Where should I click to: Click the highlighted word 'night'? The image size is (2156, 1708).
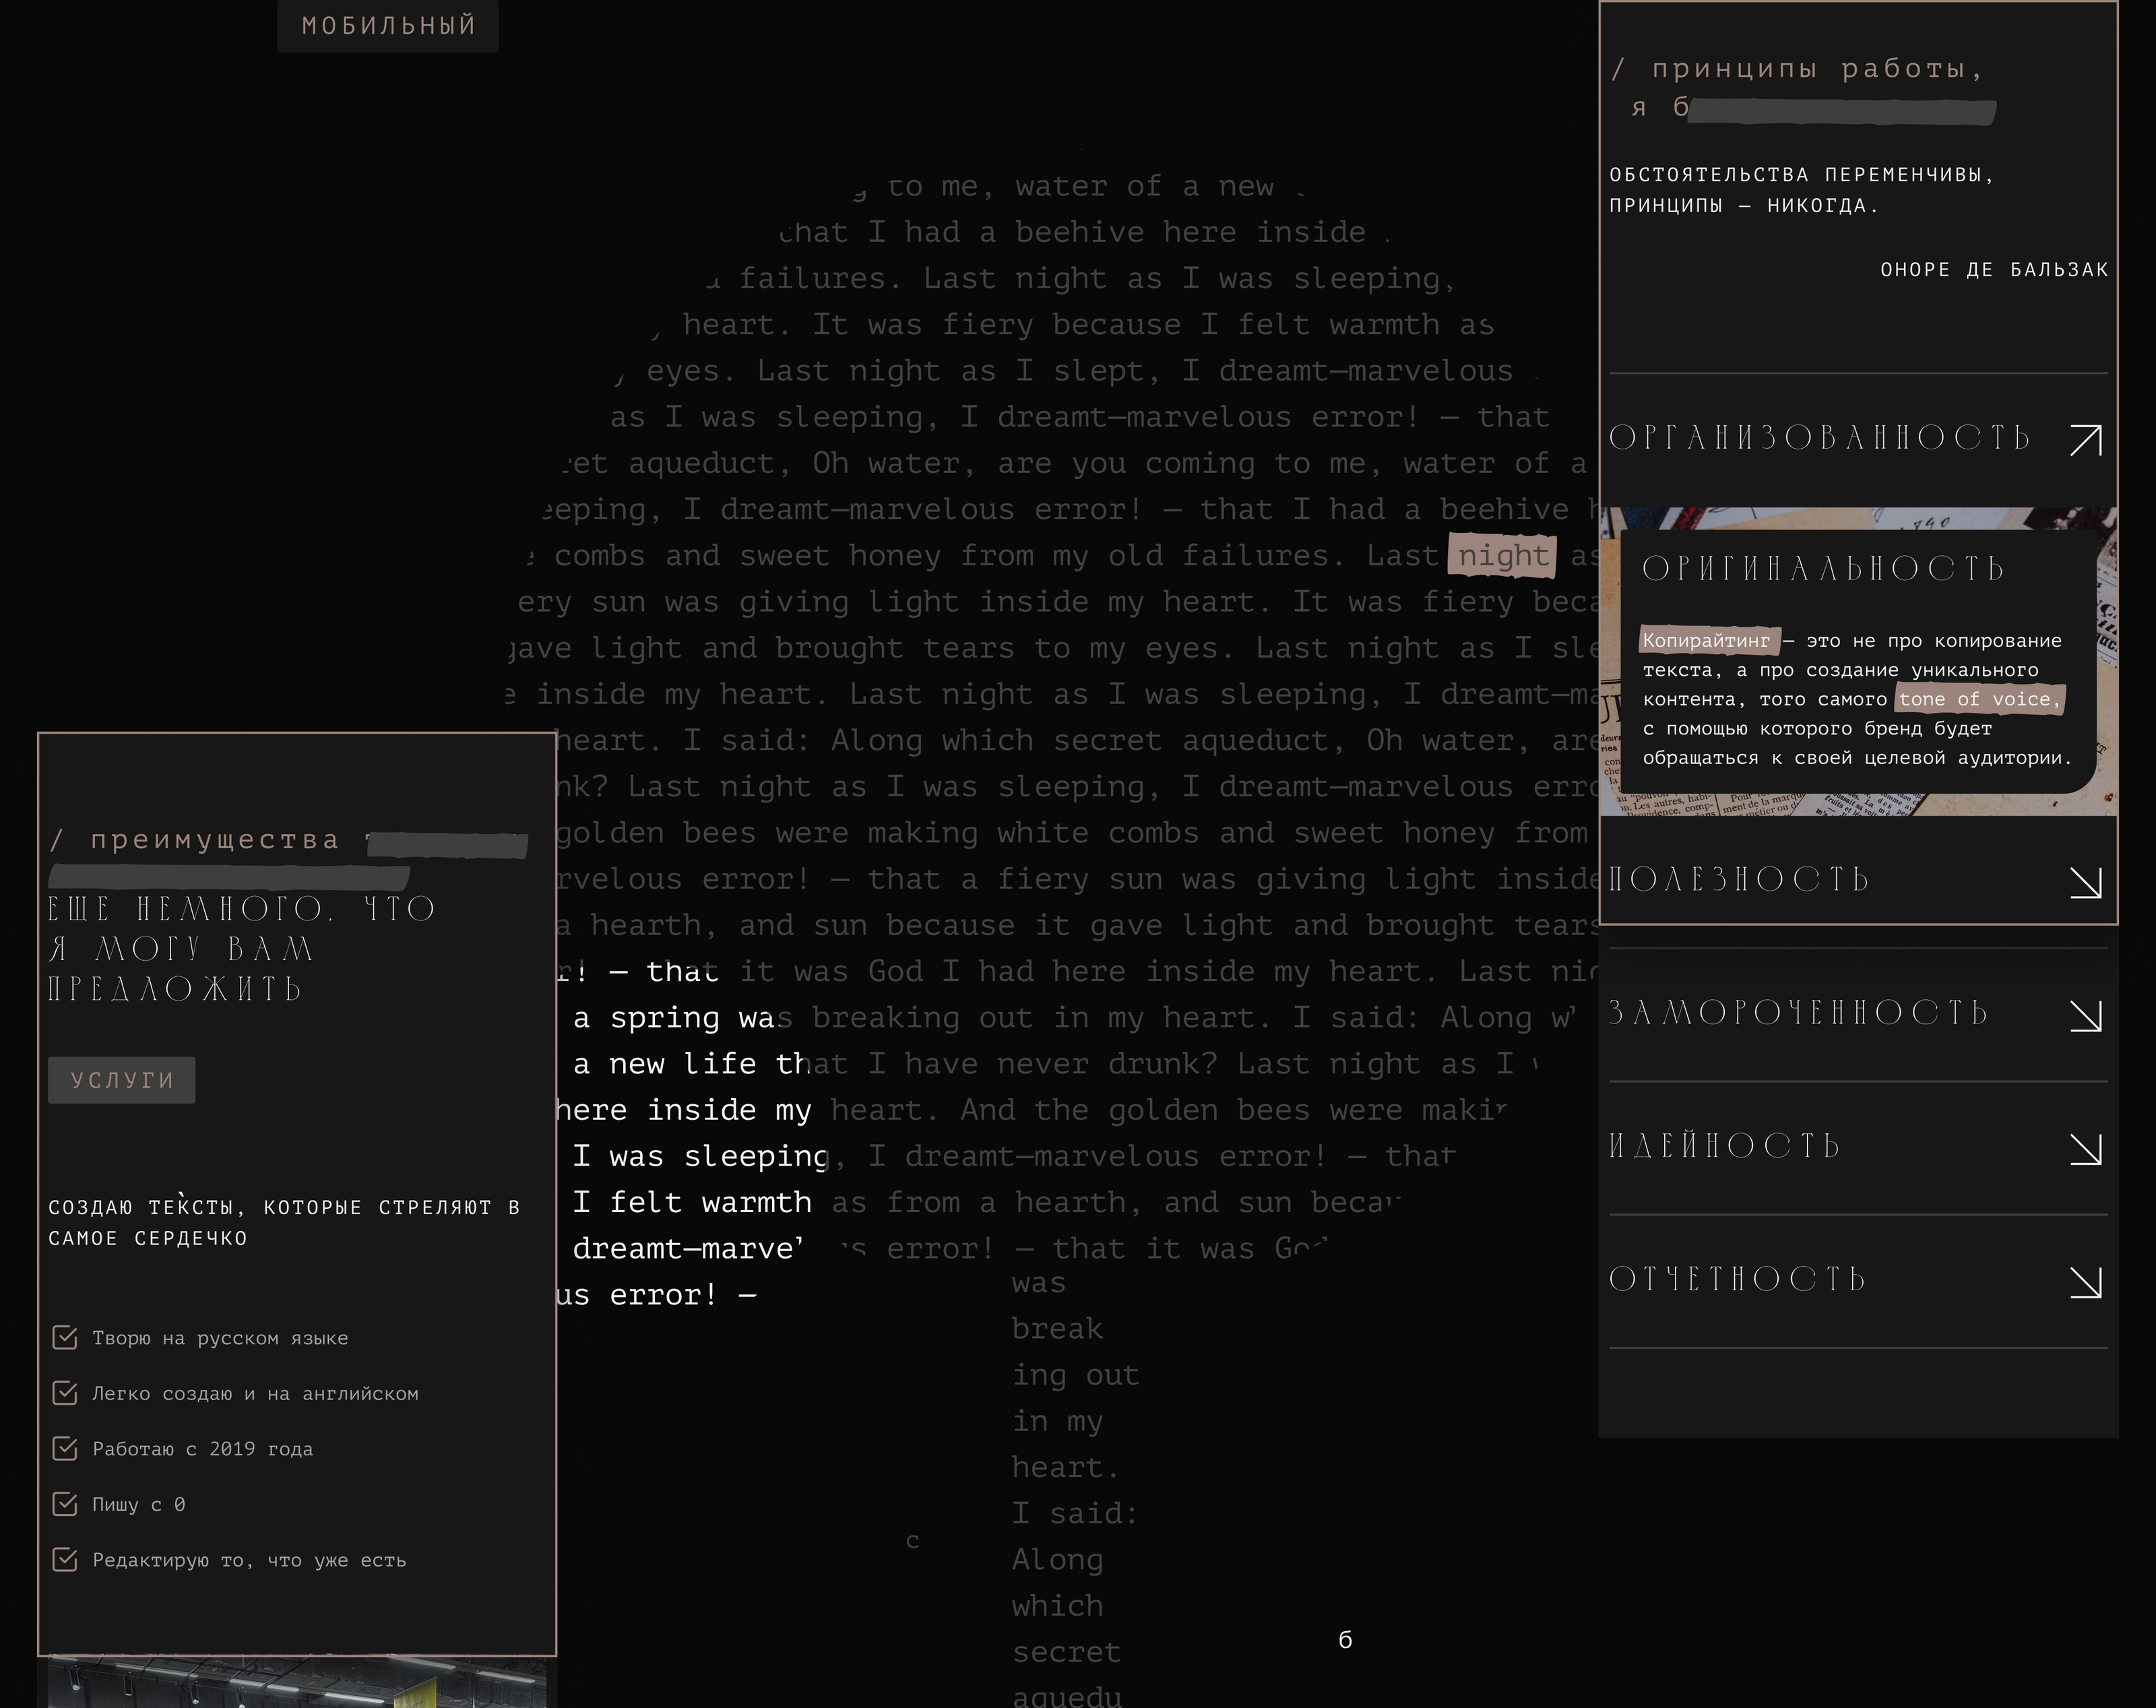click(x=1502, y=555)
